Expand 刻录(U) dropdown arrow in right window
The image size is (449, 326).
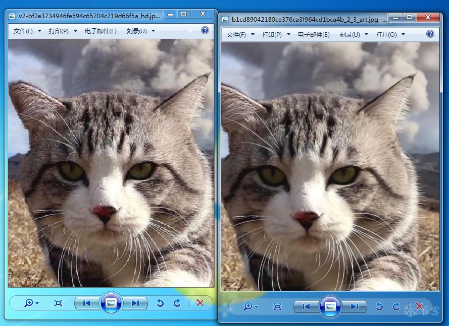point(366,35)
